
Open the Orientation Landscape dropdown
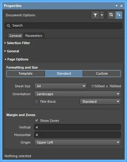coord(78,94)
